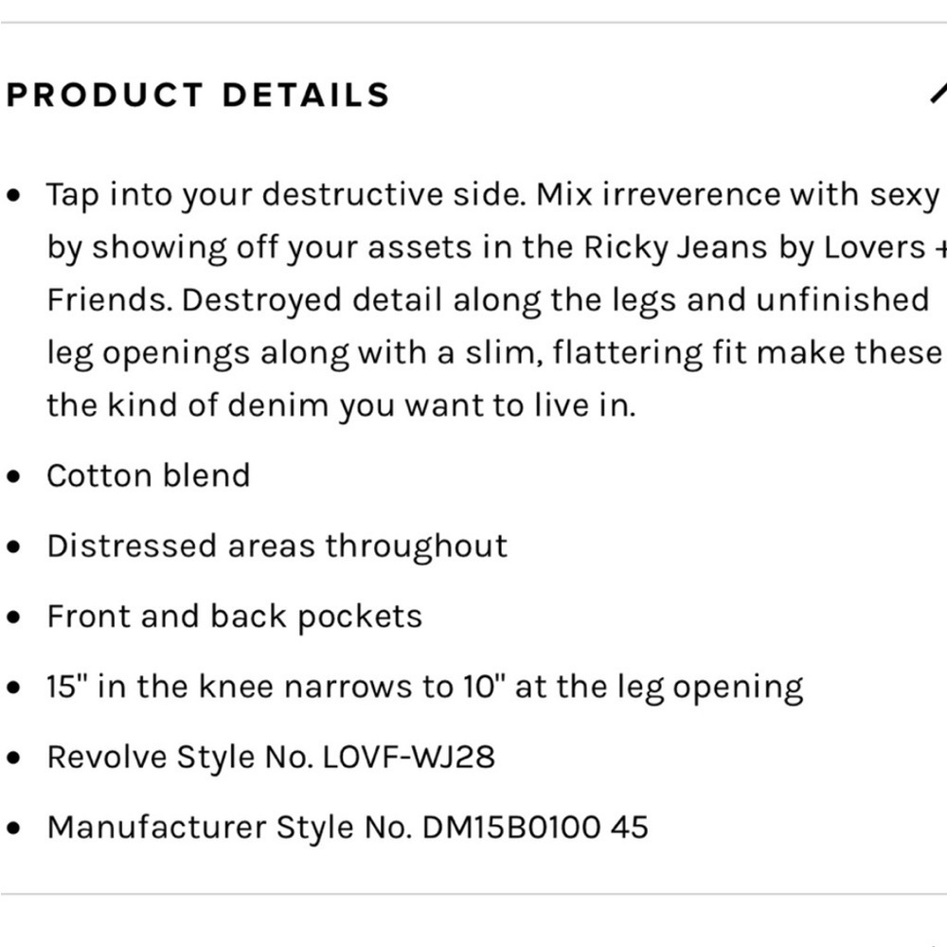
Task: Click bullet dot beside Manufacturer Style No.
Action: (13, 828)
